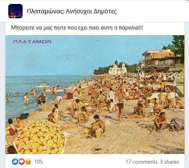Click the seated man with wicker basket
The width and height of the screenshot is (189, 168).
click(x=96, y=126)
